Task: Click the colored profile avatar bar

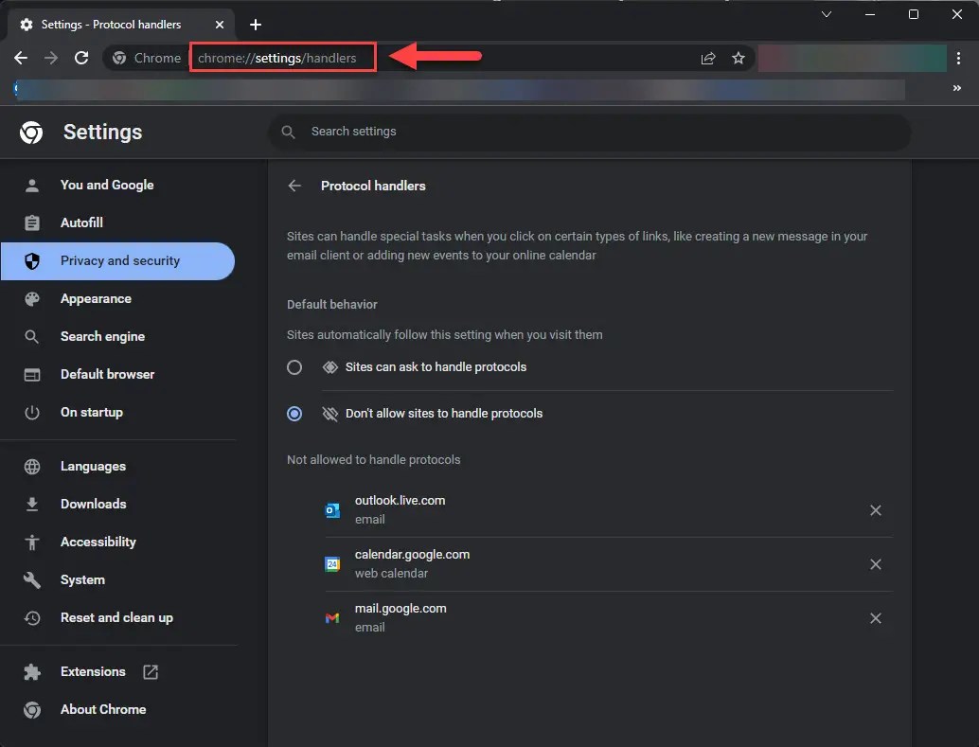Action: click(x=850, y=58)
